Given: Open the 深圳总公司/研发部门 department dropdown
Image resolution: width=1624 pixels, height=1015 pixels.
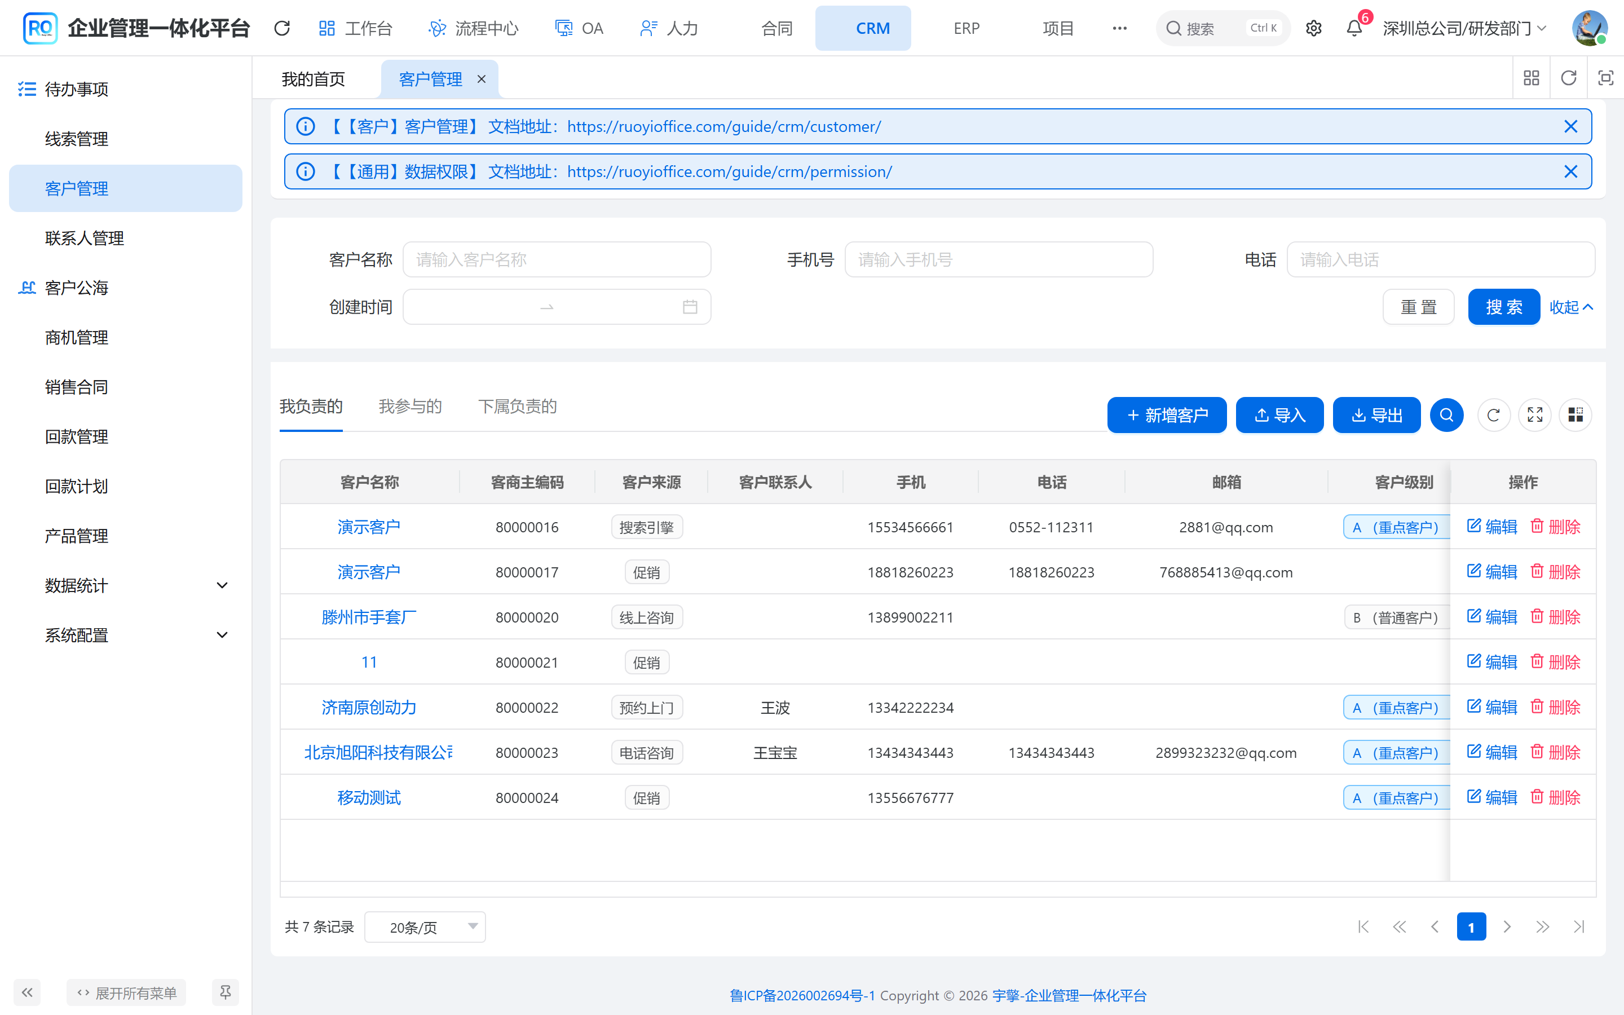Looking at the screenshot, I should click(1464, 28).
